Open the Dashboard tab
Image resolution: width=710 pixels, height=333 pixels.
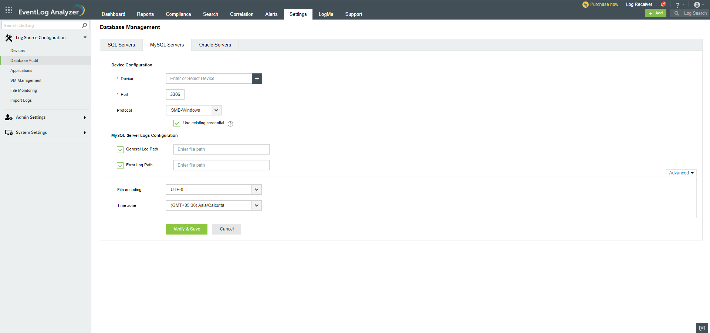coord(114,14)
